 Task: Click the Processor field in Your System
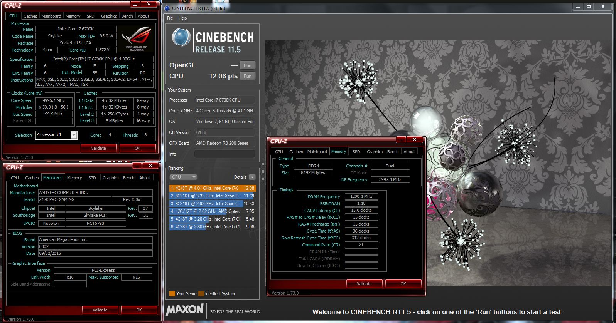tap(224, 100)
